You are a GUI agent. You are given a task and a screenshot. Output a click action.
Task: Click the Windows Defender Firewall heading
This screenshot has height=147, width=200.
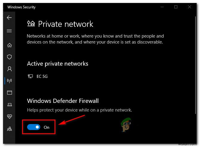tap(63, 101)
